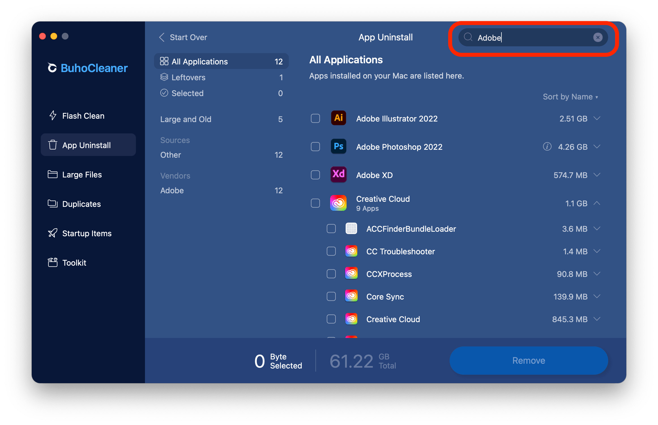Click the Adobe XD app icon
Screen dimensions: 658x425
click(x=338, y=175)
